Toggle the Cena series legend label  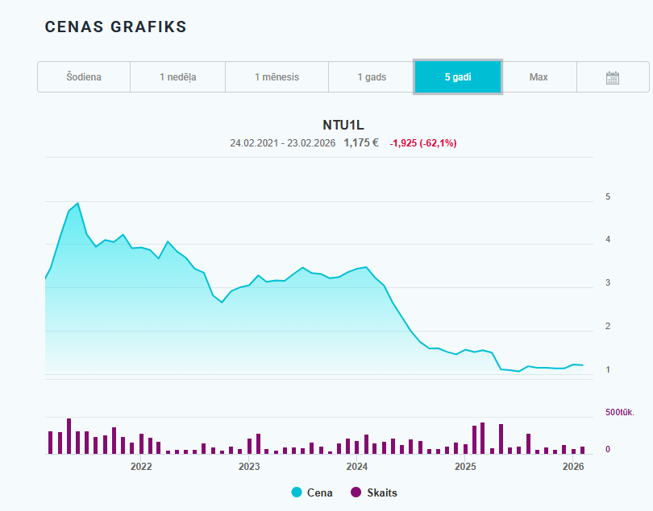click(x=319, y=492)
